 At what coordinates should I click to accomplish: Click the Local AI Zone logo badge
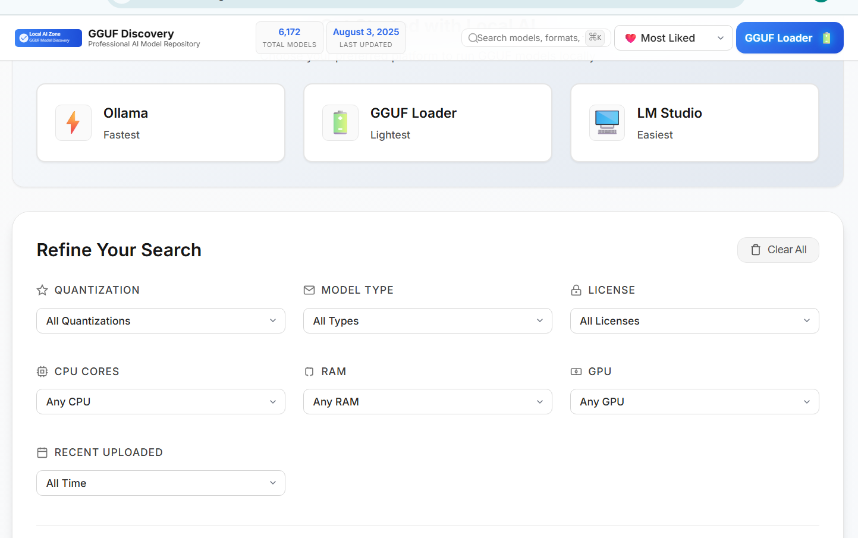pyautogui.click(x=48, y=38)
